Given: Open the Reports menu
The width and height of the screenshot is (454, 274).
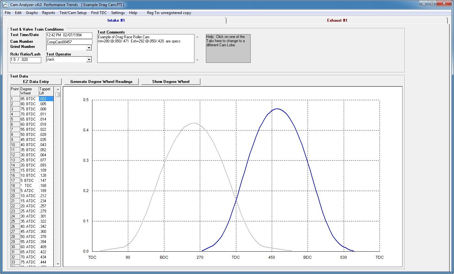Looking at the screenshot, I should (x=49, y=13).
